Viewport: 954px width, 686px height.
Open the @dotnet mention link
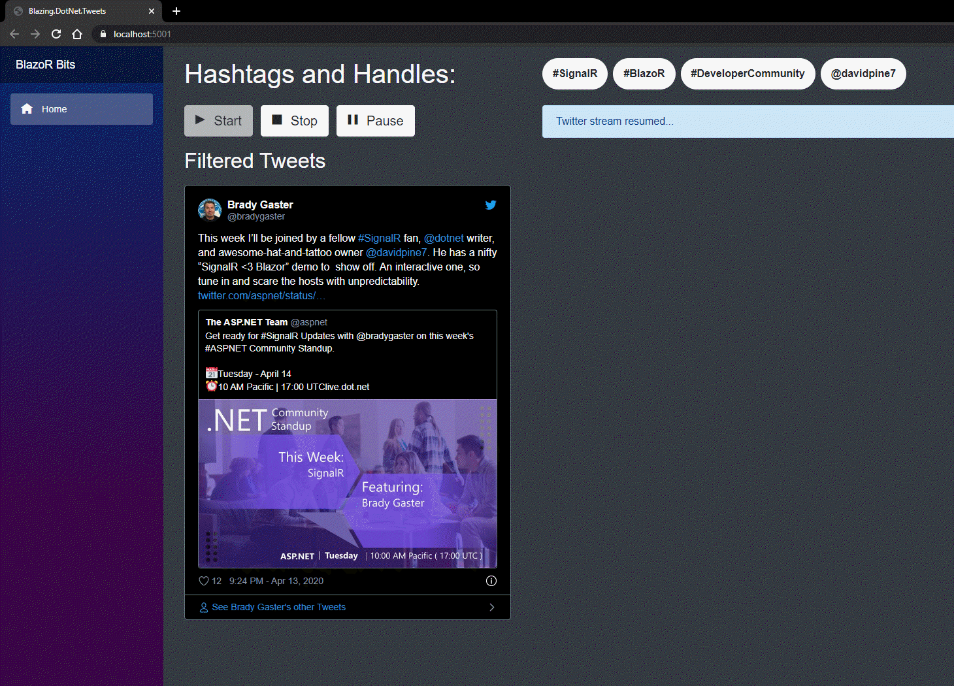[444, 238]
